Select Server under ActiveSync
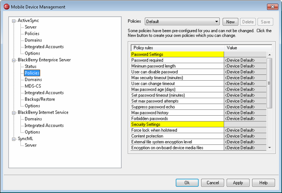282x193 pixels. (31, 27)
